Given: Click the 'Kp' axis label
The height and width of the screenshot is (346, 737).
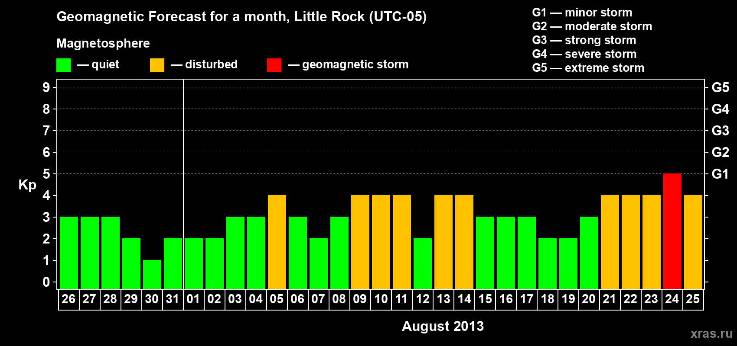Looking at the screenshot, I should point(27,185).
